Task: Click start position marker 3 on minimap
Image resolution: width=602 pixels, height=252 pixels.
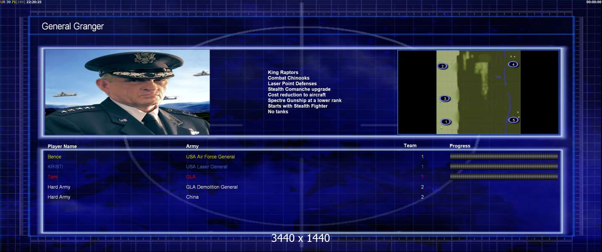Action: [x=445, y=99]
